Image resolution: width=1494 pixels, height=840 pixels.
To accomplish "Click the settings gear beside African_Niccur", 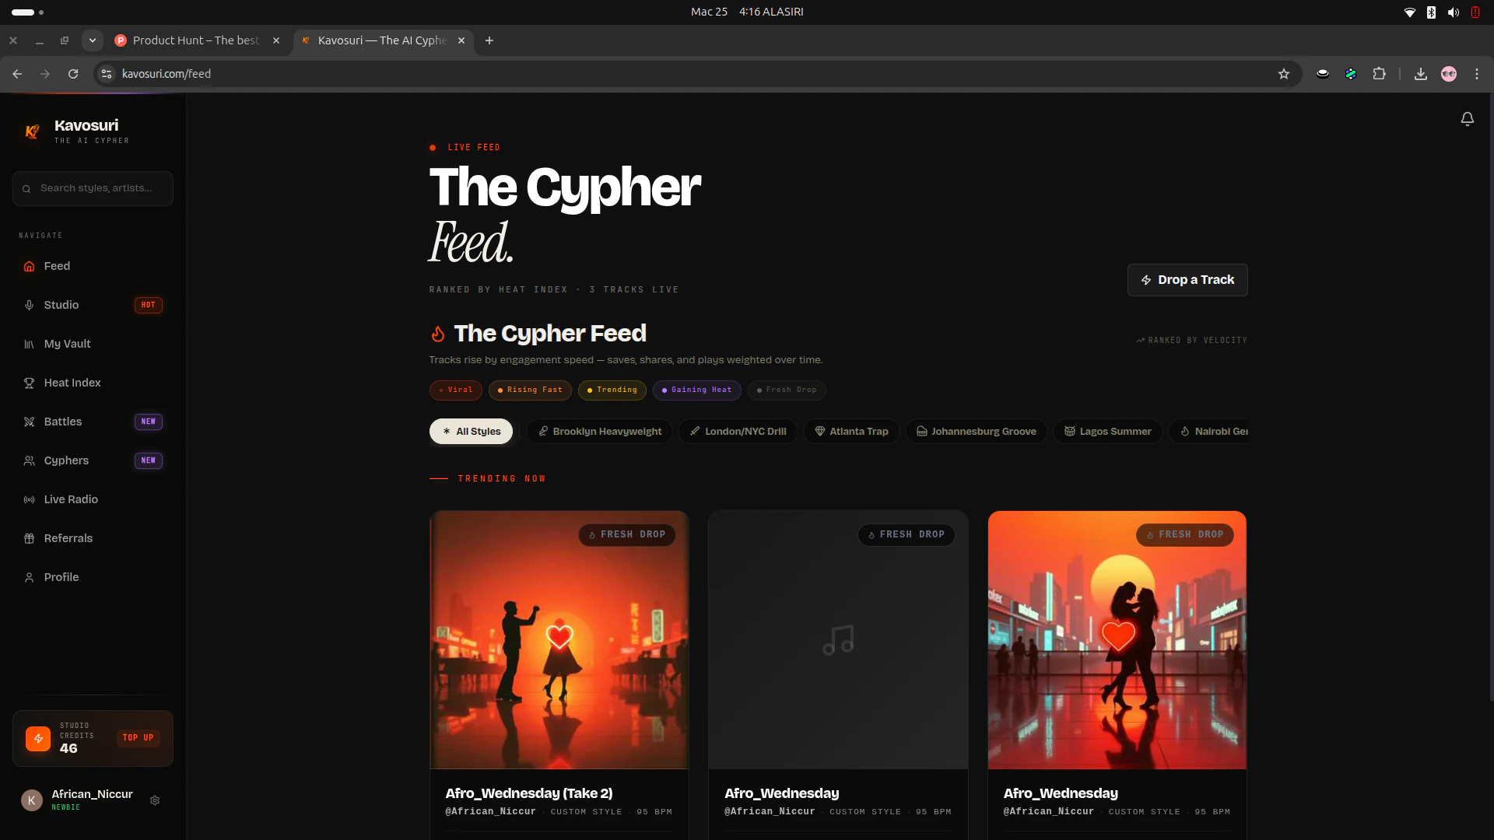I will tap(155, 800).
